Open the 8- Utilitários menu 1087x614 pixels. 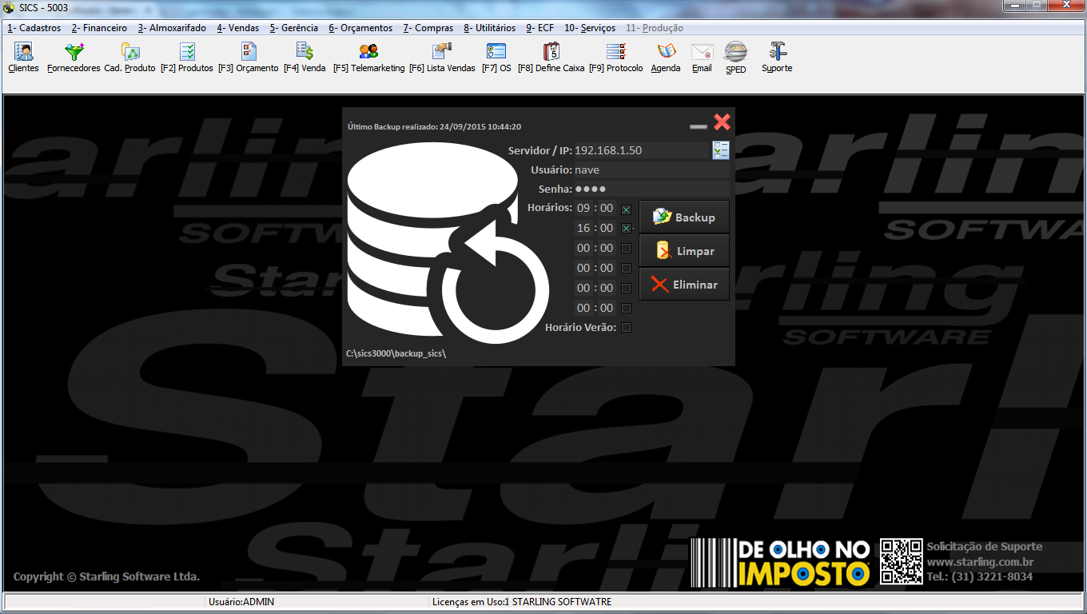click(490, 28)
